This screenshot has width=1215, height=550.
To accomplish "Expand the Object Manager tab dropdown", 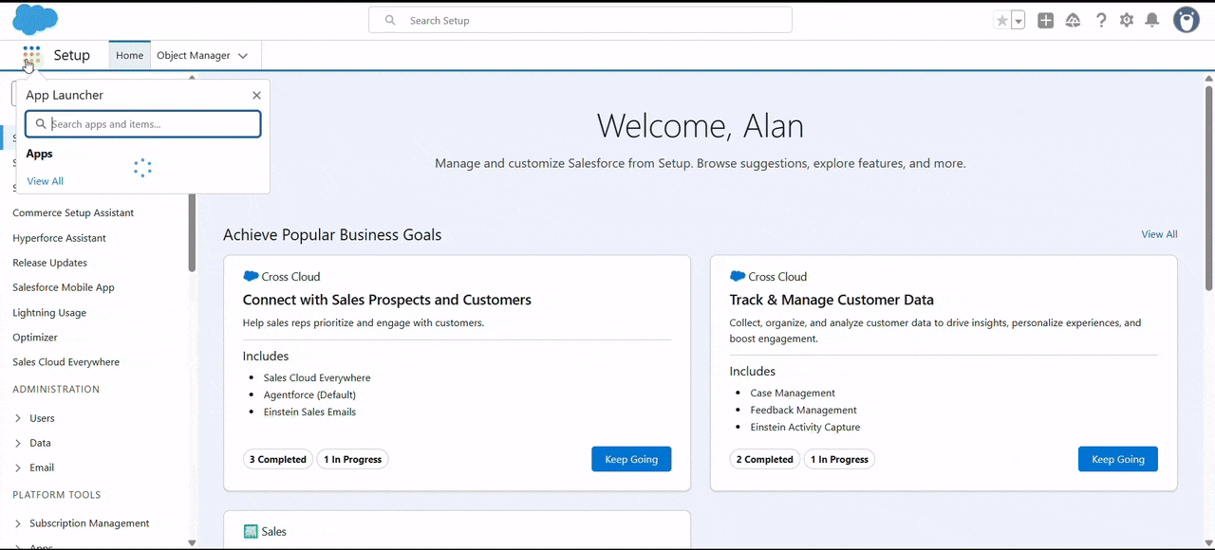I will (243, 56).
